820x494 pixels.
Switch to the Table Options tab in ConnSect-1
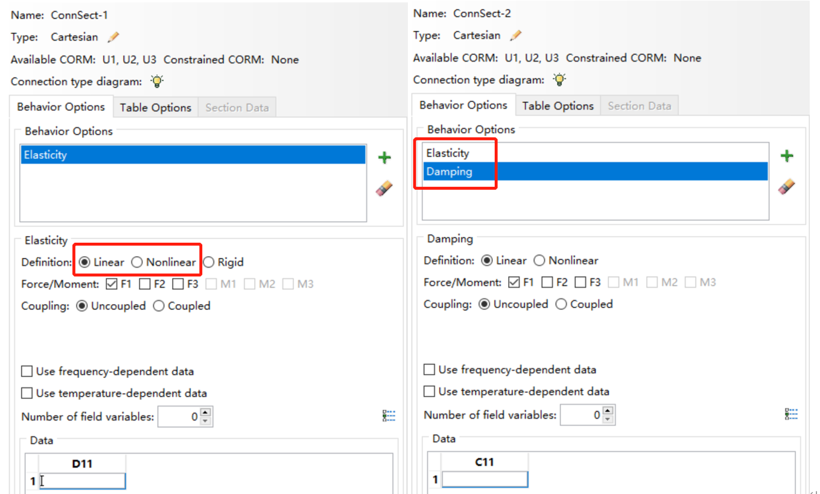(x=155, y=108)
